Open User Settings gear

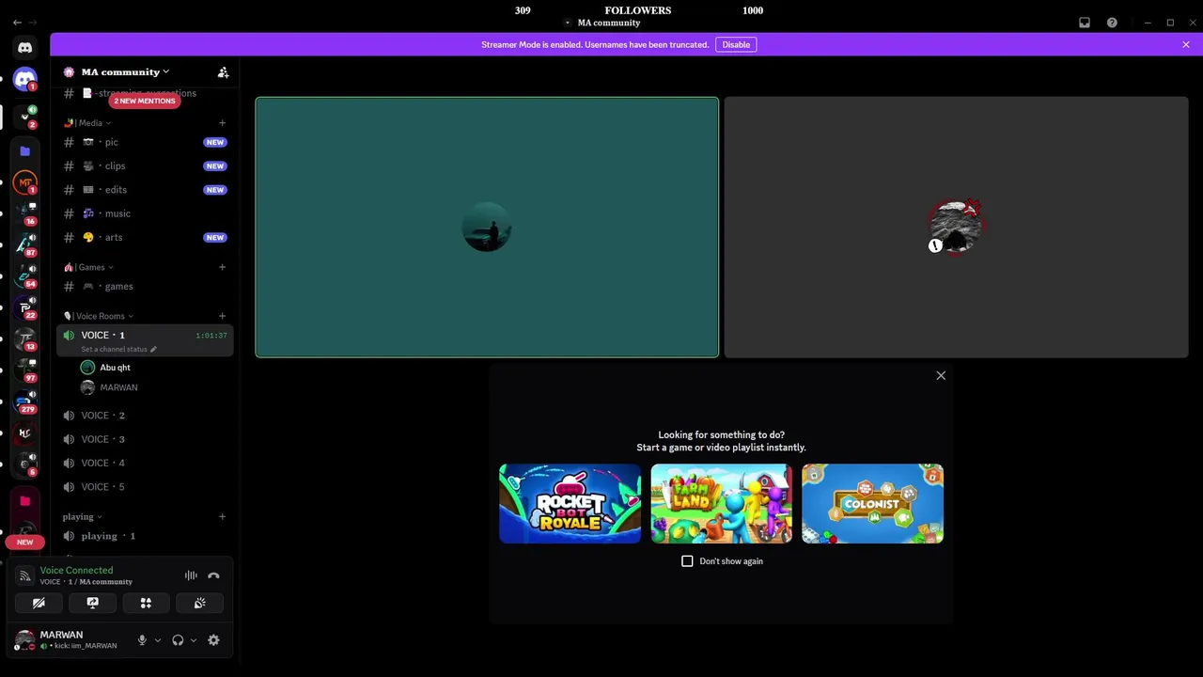tap(213, 640)
